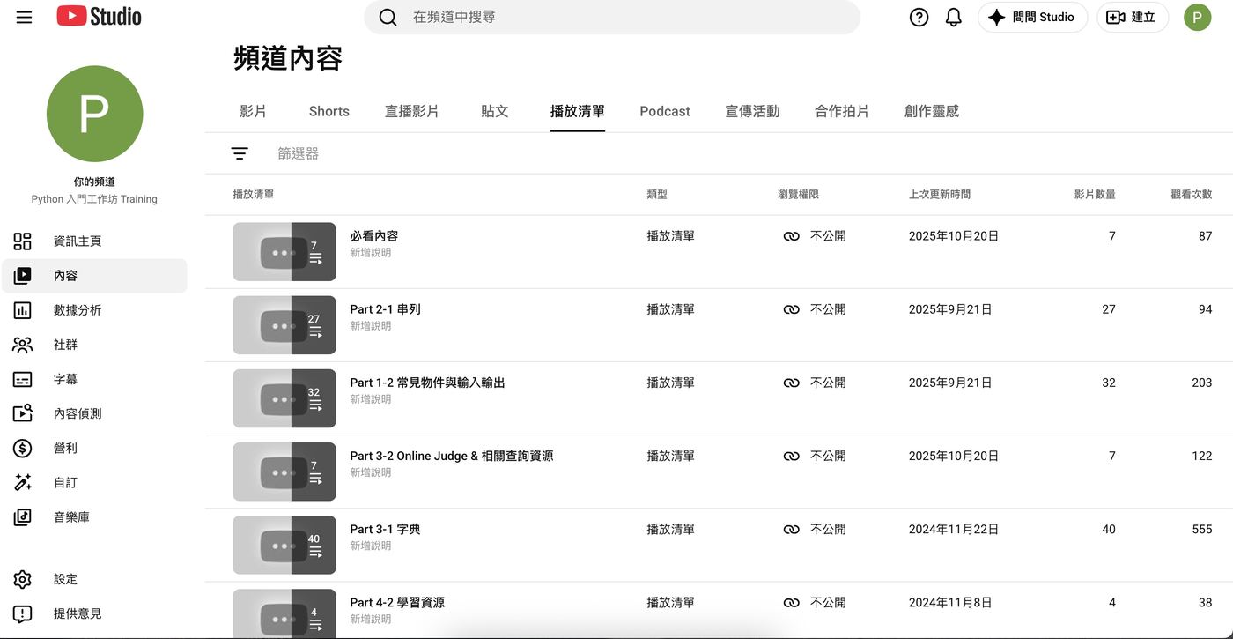Image resolution: width=1233 pixels, height=639 pixels.
Task: Open the 資訊主頁 dashboard in sidebar
Action: [94, 241]
